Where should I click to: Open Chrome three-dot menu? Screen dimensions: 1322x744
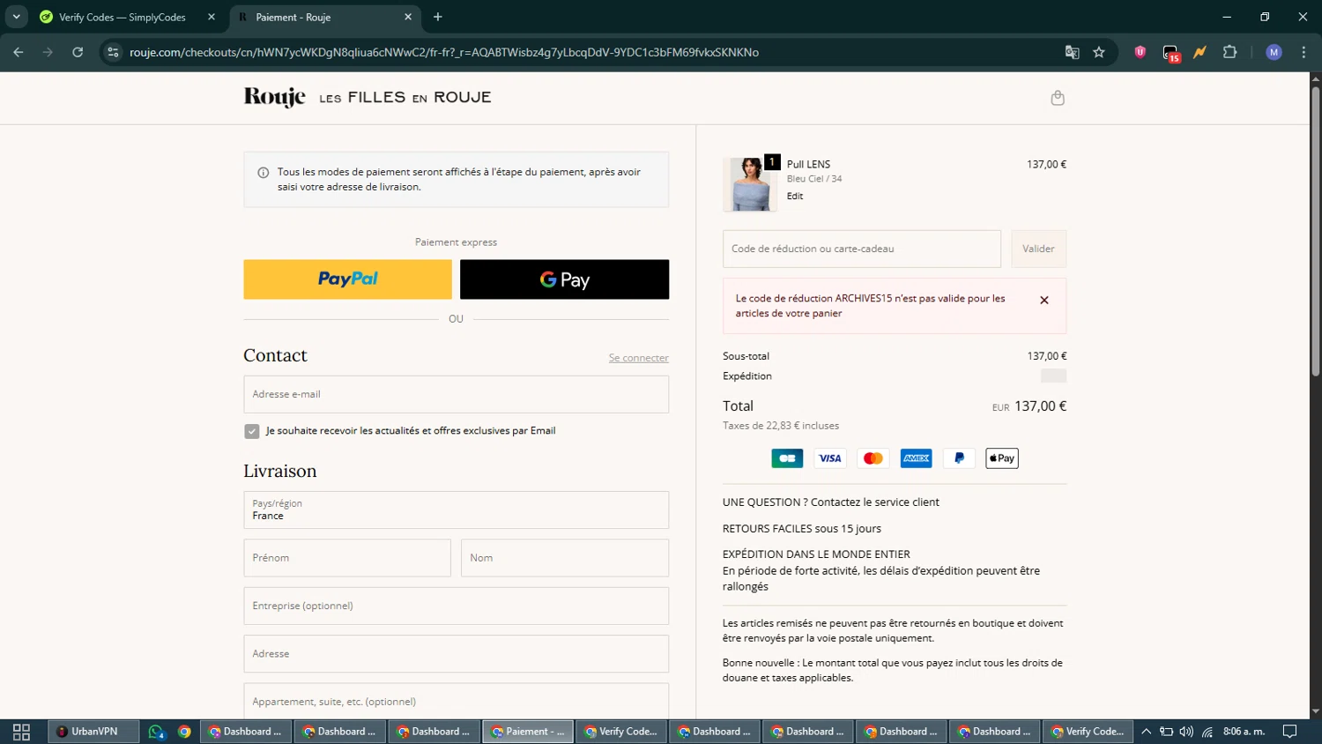1303,52
